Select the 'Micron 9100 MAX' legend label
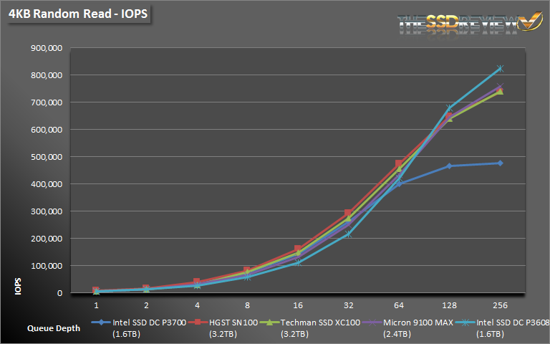The image size is (550, 344). 418,322
